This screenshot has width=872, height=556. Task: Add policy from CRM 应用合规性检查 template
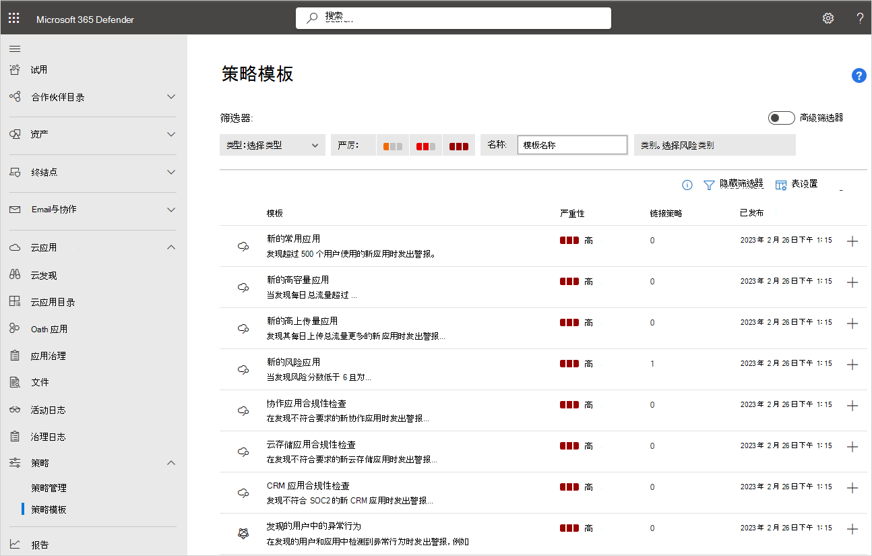[852, 487]
